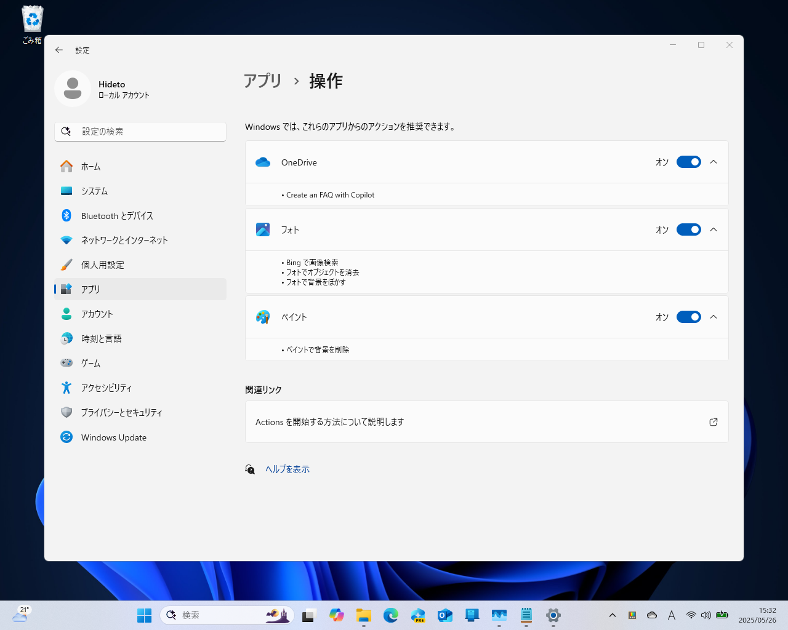Click the text 'フォトでオブジェクトを消去'
This screenshot has height=630, width=788.
click(x=323, y=273)
